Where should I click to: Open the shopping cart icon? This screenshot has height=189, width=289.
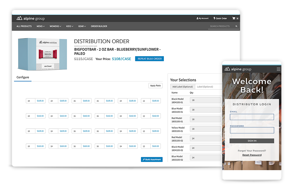coord(234,18)
